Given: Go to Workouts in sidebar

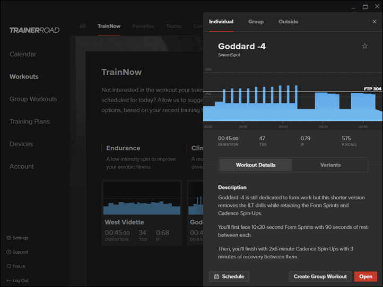Looking at the screenshot, I should point(24,77).
